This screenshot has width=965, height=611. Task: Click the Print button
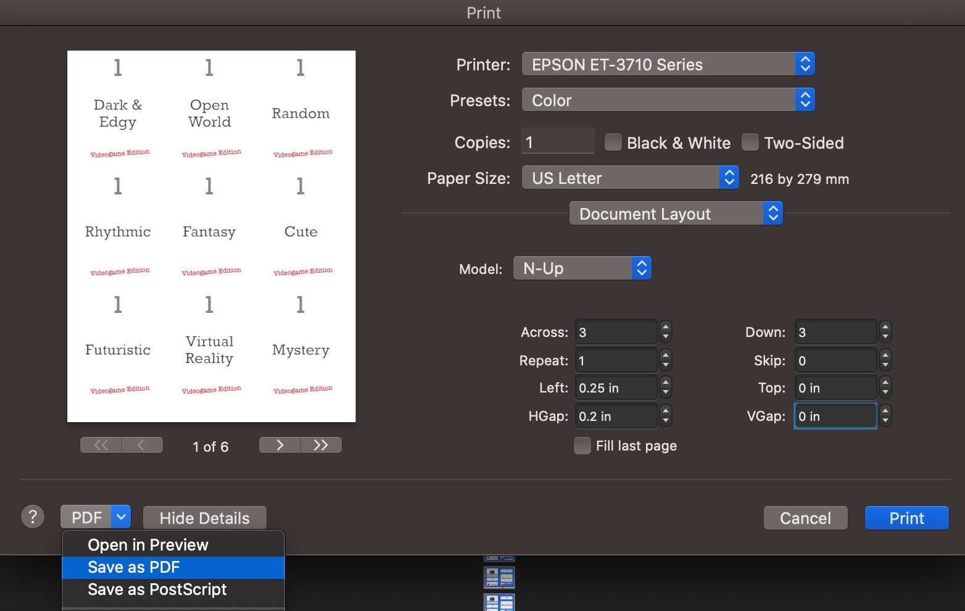pyautogui.click(x=906, y=518)
